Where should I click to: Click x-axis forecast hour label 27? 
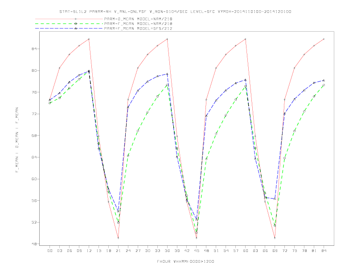[138, 251]
